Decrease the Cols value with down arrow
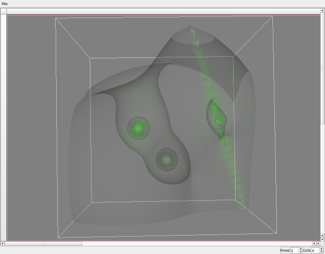 pos(321,252)
